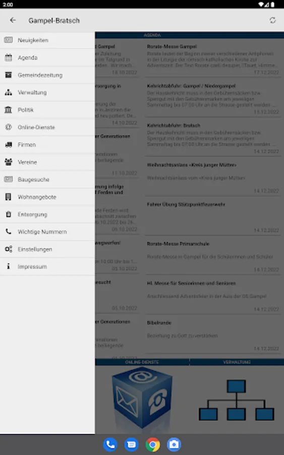Open Neuigkeiten in the side menu
Screen dimensions: 284x455
(47, 40)
